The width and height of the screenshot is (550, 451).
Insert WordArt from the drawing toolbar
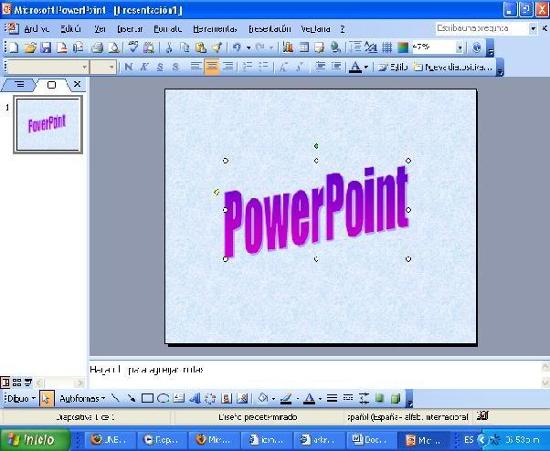click(195, 398)
